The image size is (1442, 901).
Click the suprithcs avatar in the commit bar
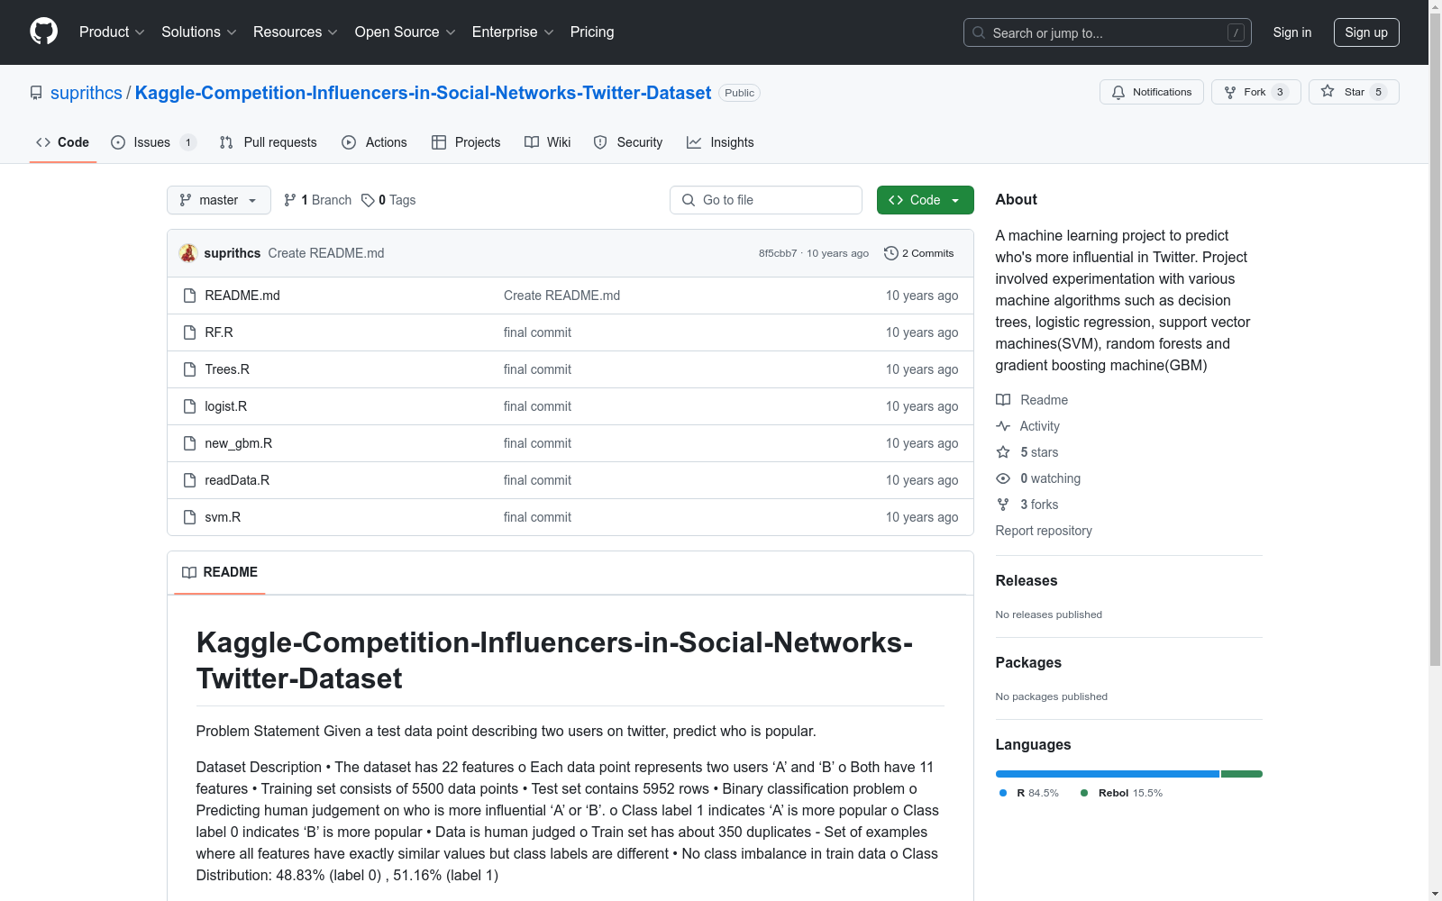[188, 253]
